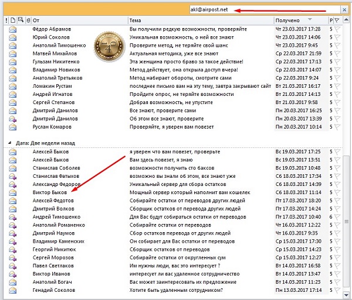Select message from Дмитрий Волков
Screen dimensions: 352x300
click(x=53, y=209)
